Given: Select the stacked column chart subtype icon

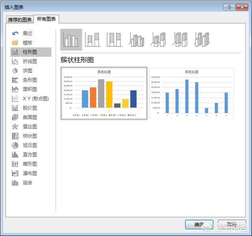Looking at the screenshot, I should tap(93, 40).
